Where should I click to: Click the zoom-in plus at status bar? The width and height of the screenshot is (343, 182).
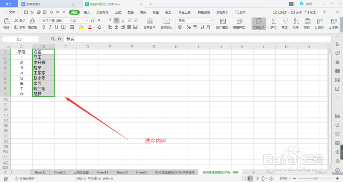tap(337, 179)
